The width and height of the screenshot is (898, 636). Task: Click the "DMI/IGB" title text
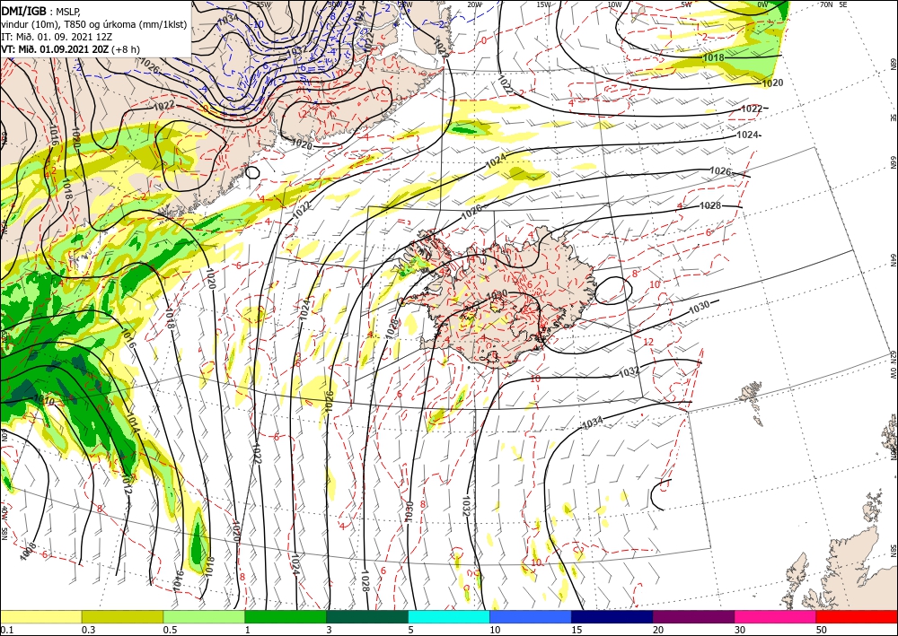(24, 10)
